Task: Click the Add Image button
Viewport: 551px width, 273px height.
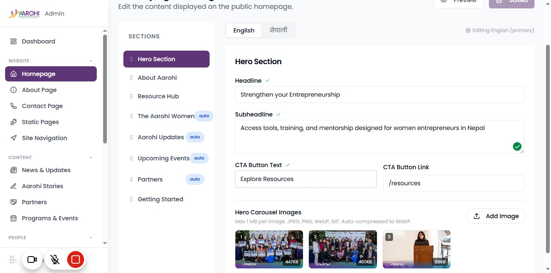Action: (496, 216)
